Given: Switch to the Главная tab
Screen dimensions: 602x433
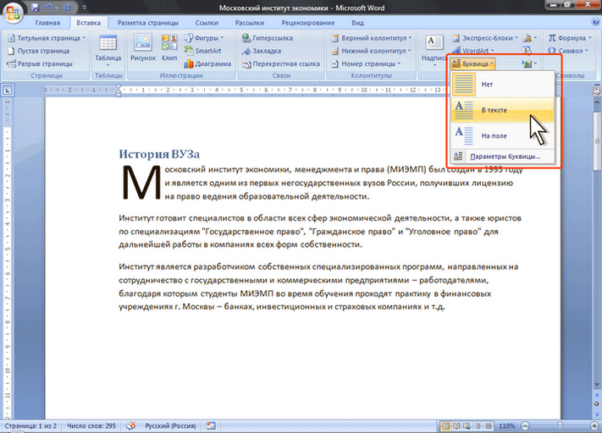Looking at the screenshot, I should pyautogui.click(x=47, y=23).
